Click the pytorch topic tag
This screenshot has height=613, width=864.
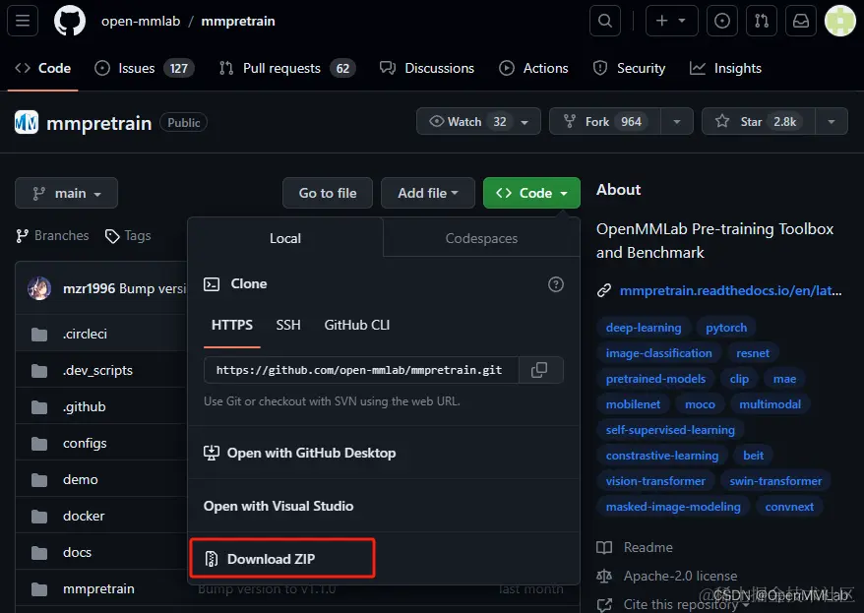pos(726,328)
